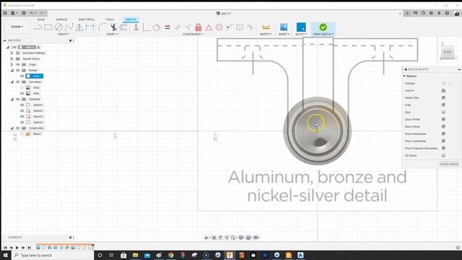Viewport: 462px width, 260px height.
Task: Switch to the Tools tab
Action: [x=110, y=19]
